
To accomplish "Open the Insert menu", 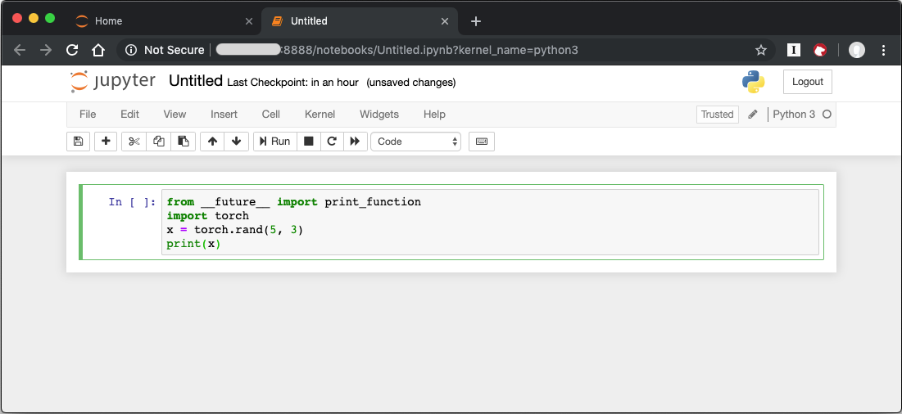I will 224,115.
